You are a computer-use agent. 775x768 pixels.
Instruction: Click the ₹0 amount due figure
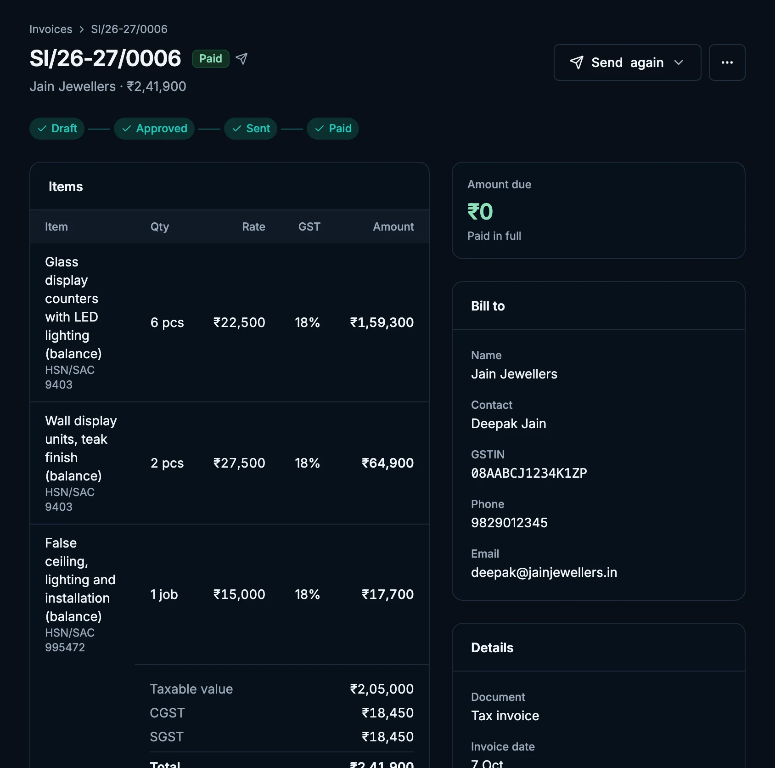pyautogui.click(x=480, y=212)
